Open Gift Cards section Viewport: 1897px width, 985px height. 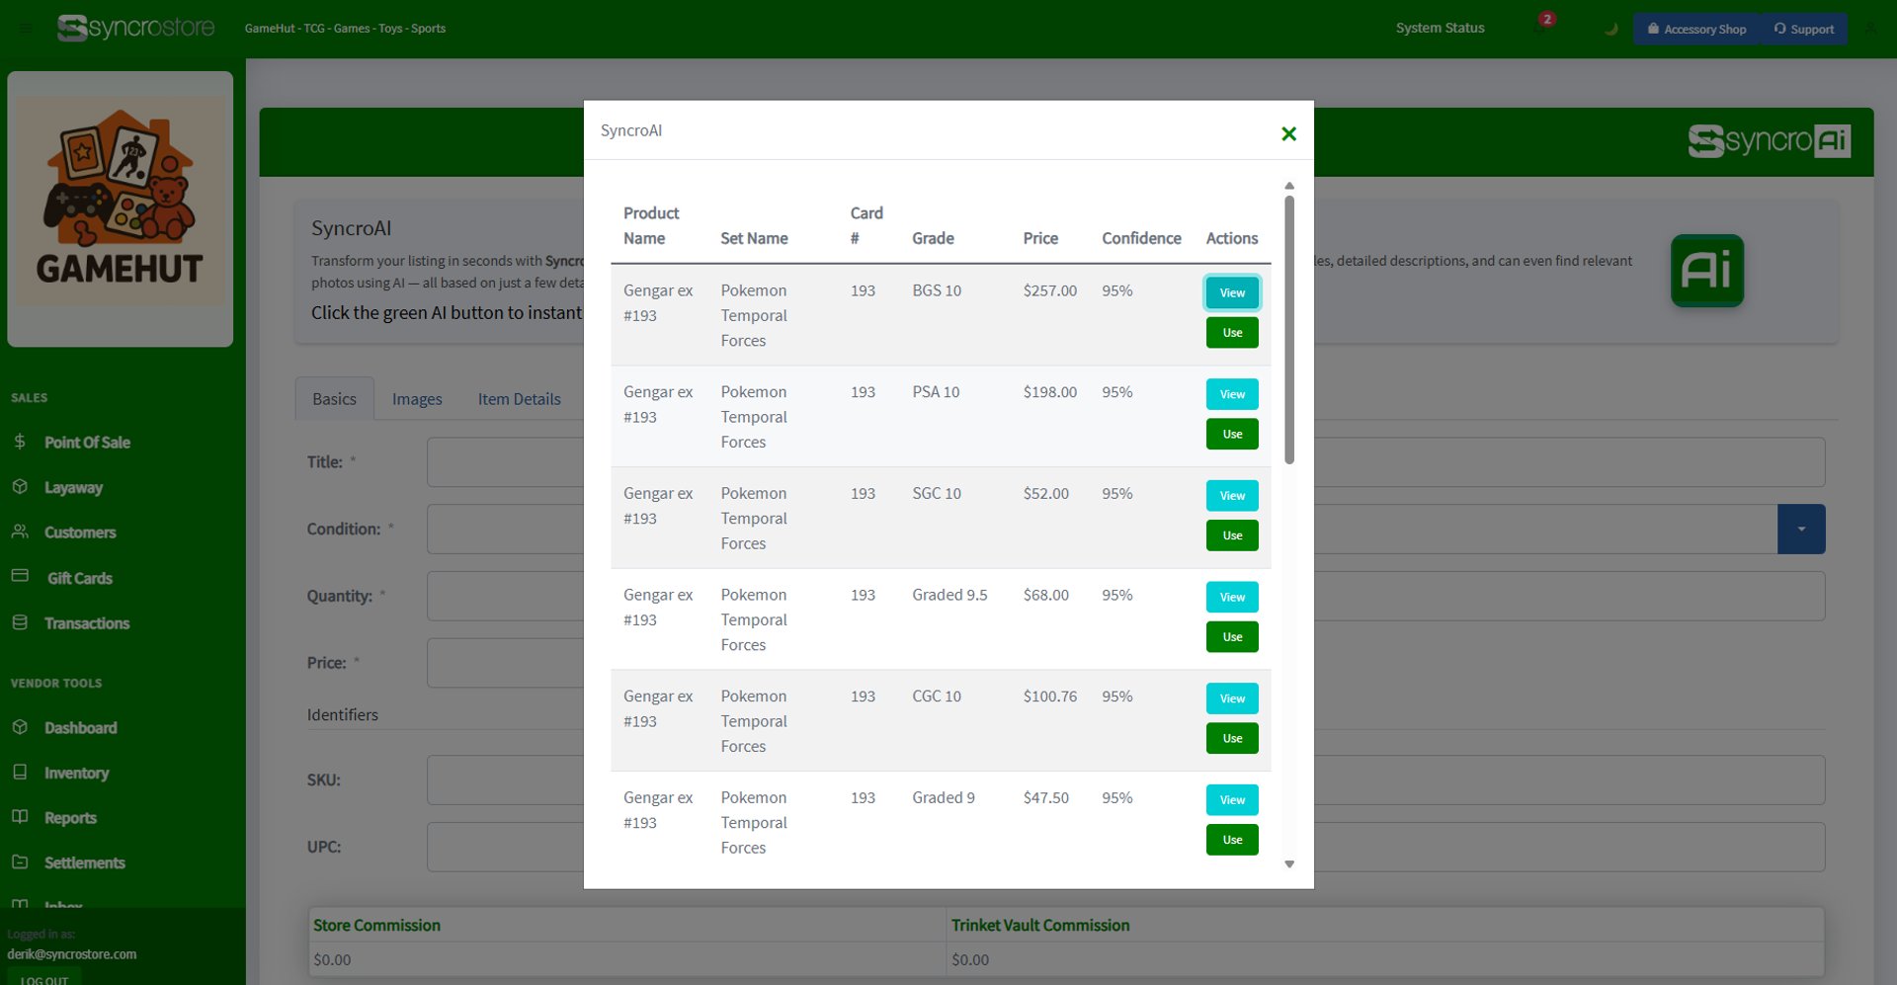click(80, 579)
